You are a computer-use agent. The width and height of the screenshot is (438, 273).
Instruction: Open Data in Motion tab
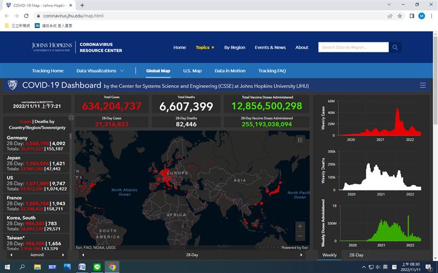coord(230,71)
